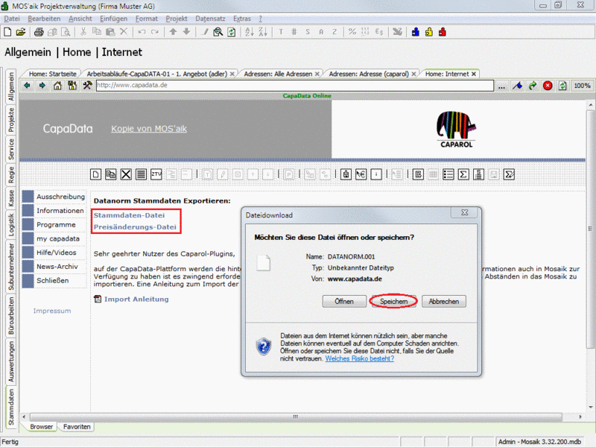This screenshot has height=447, width=596.
Task: Click the URL address field
Action: pyautogui.click(x=295, y=86)
